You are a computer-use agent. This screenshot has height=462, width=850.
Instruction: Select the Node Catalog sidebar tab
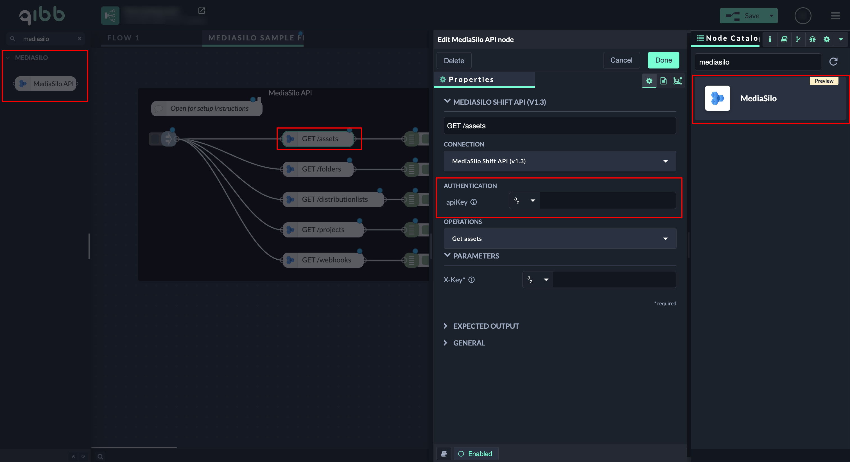(727, 38)
